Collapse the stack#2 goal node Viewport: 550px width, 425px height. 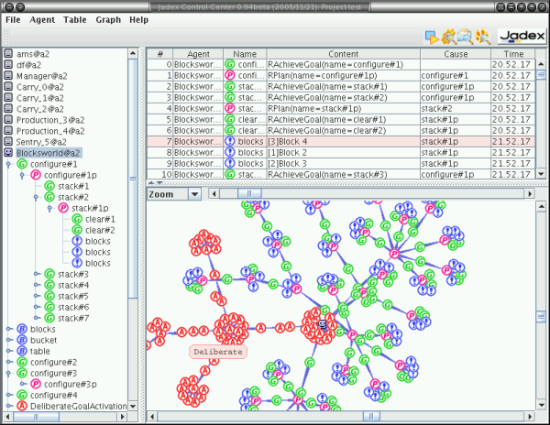[x=36, y=197]
